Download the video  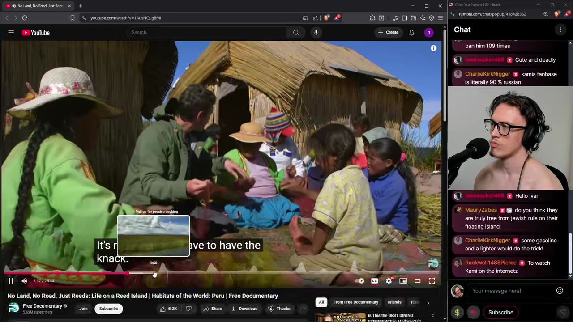pos(244,309)
